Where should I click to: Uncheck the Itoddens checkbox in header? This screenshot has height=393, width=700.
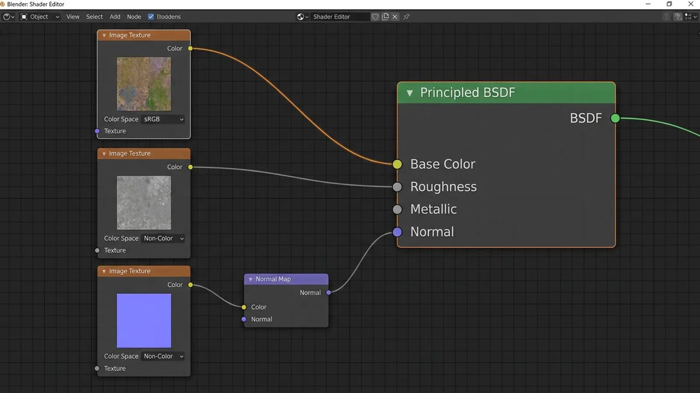click(151, 17)
